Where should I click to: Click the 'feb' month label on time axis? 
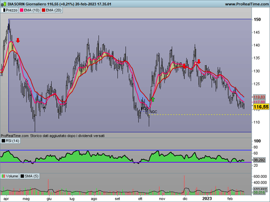(x=230, y=199)
